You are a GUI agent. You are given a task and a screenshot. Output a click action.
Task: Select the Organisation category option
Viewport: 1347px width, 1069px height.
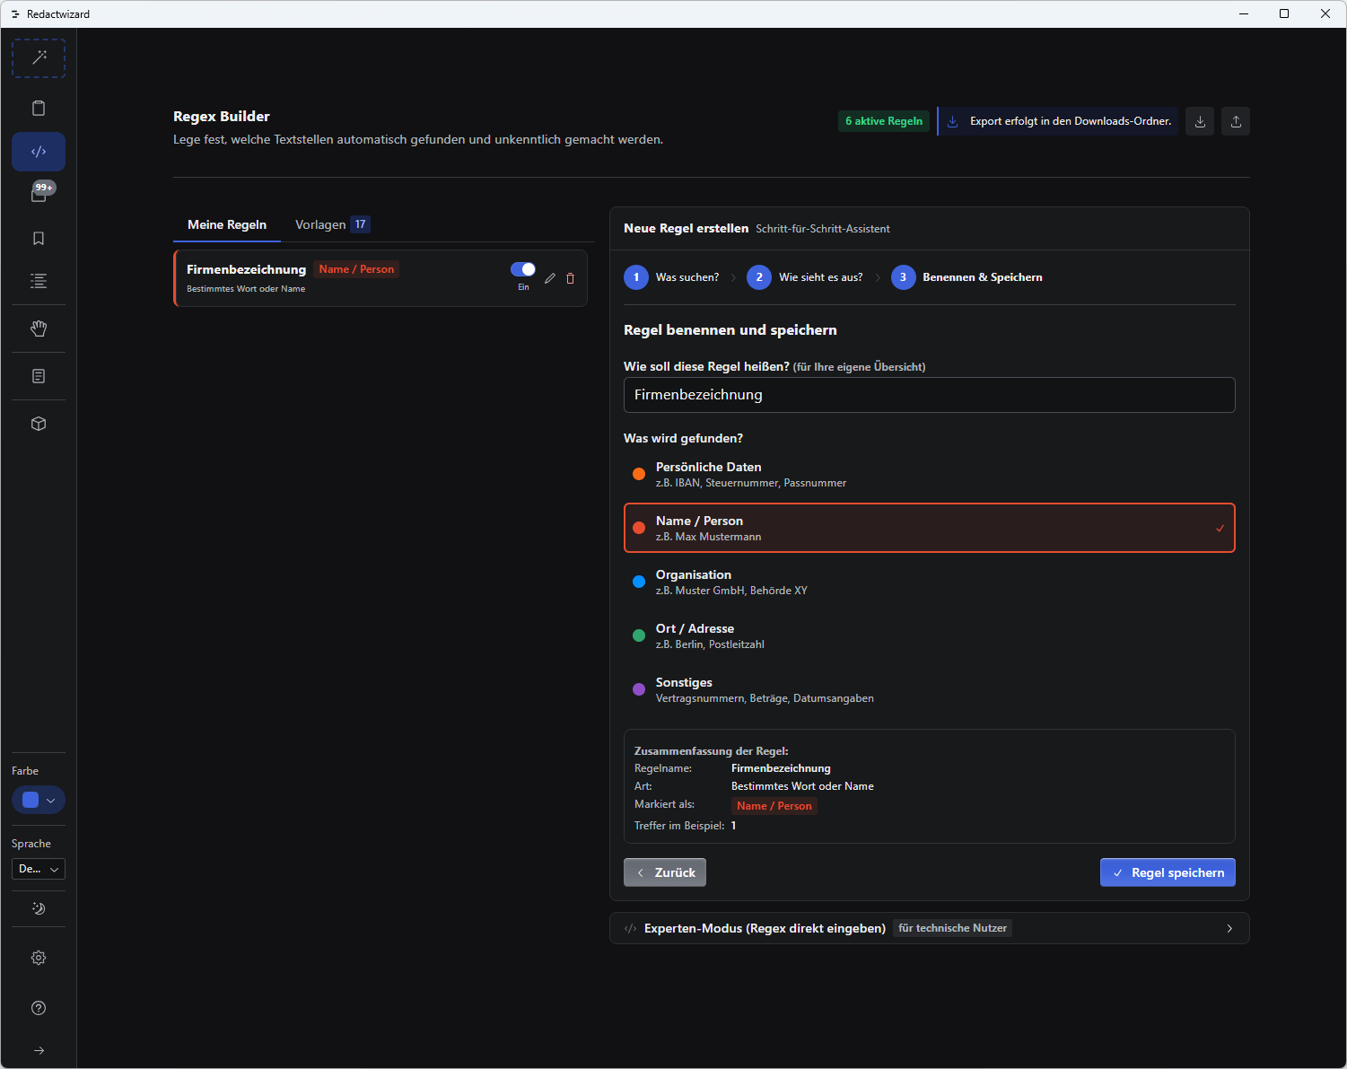point(930,582)
